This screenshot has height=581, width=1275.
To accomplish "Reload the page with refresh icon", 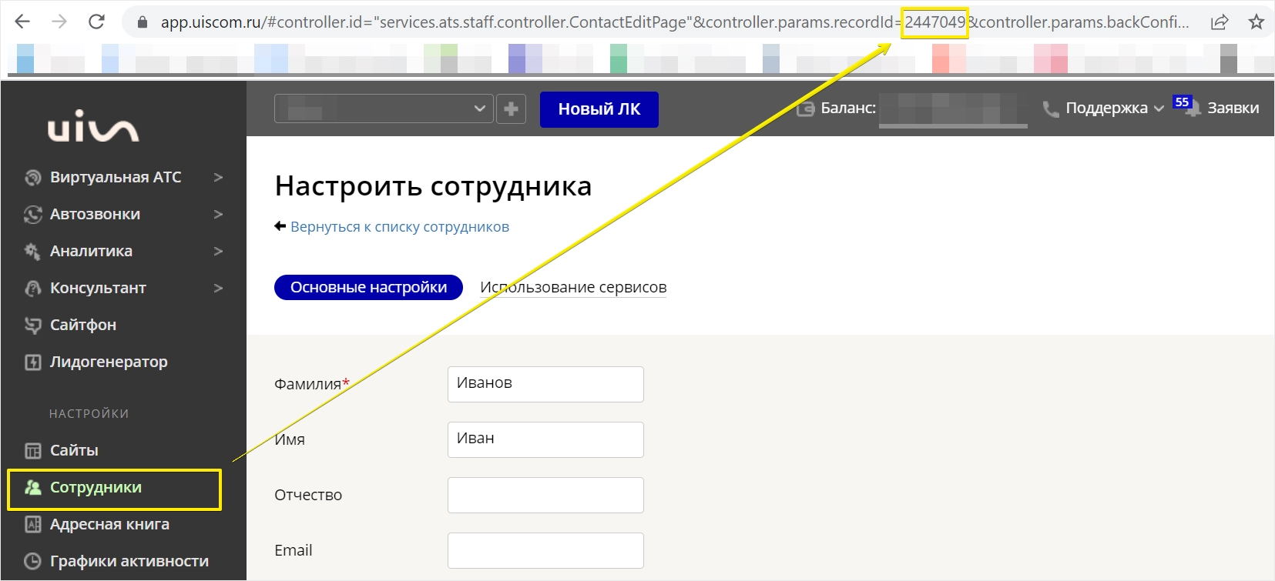I will 96,22.
